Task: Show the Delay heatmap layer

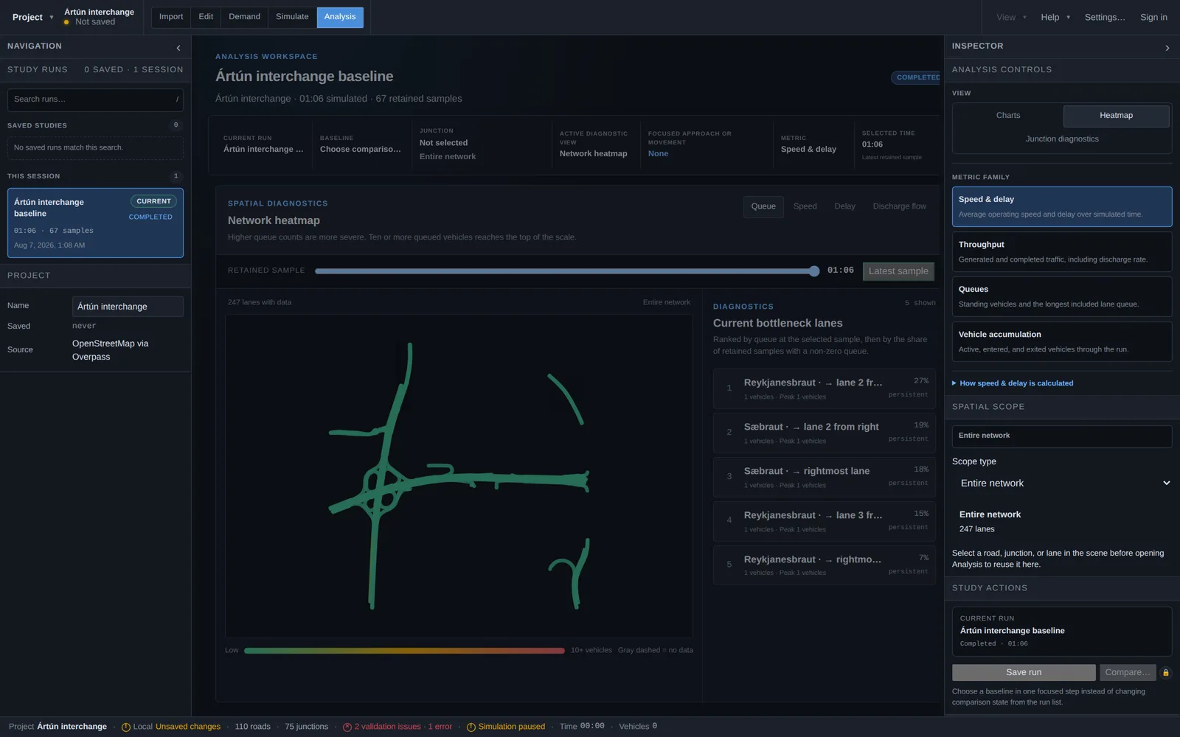Action: point(844,206)
